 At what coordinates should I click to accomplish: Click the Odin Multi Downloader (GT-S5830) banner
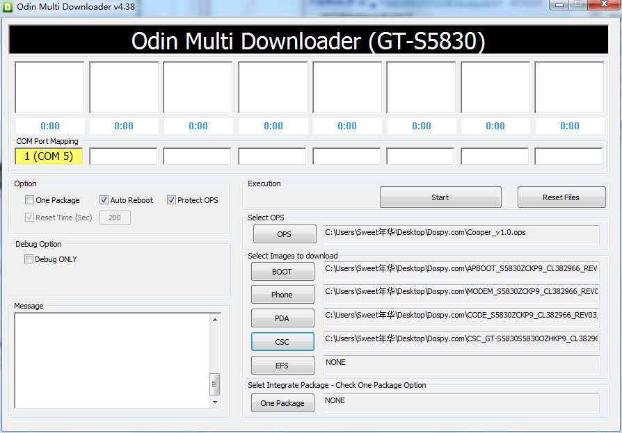308,40
